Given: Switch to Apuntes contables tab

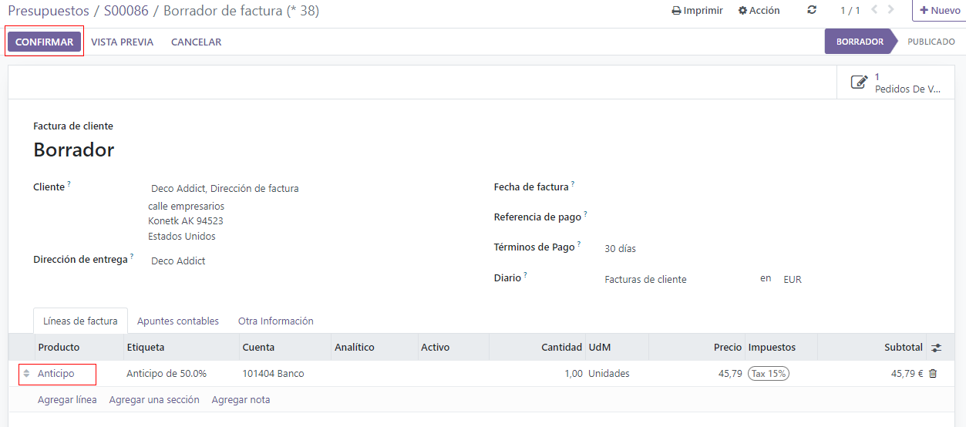Looking at the screenshot, I should pyautogui.click(x=178, y=321).
